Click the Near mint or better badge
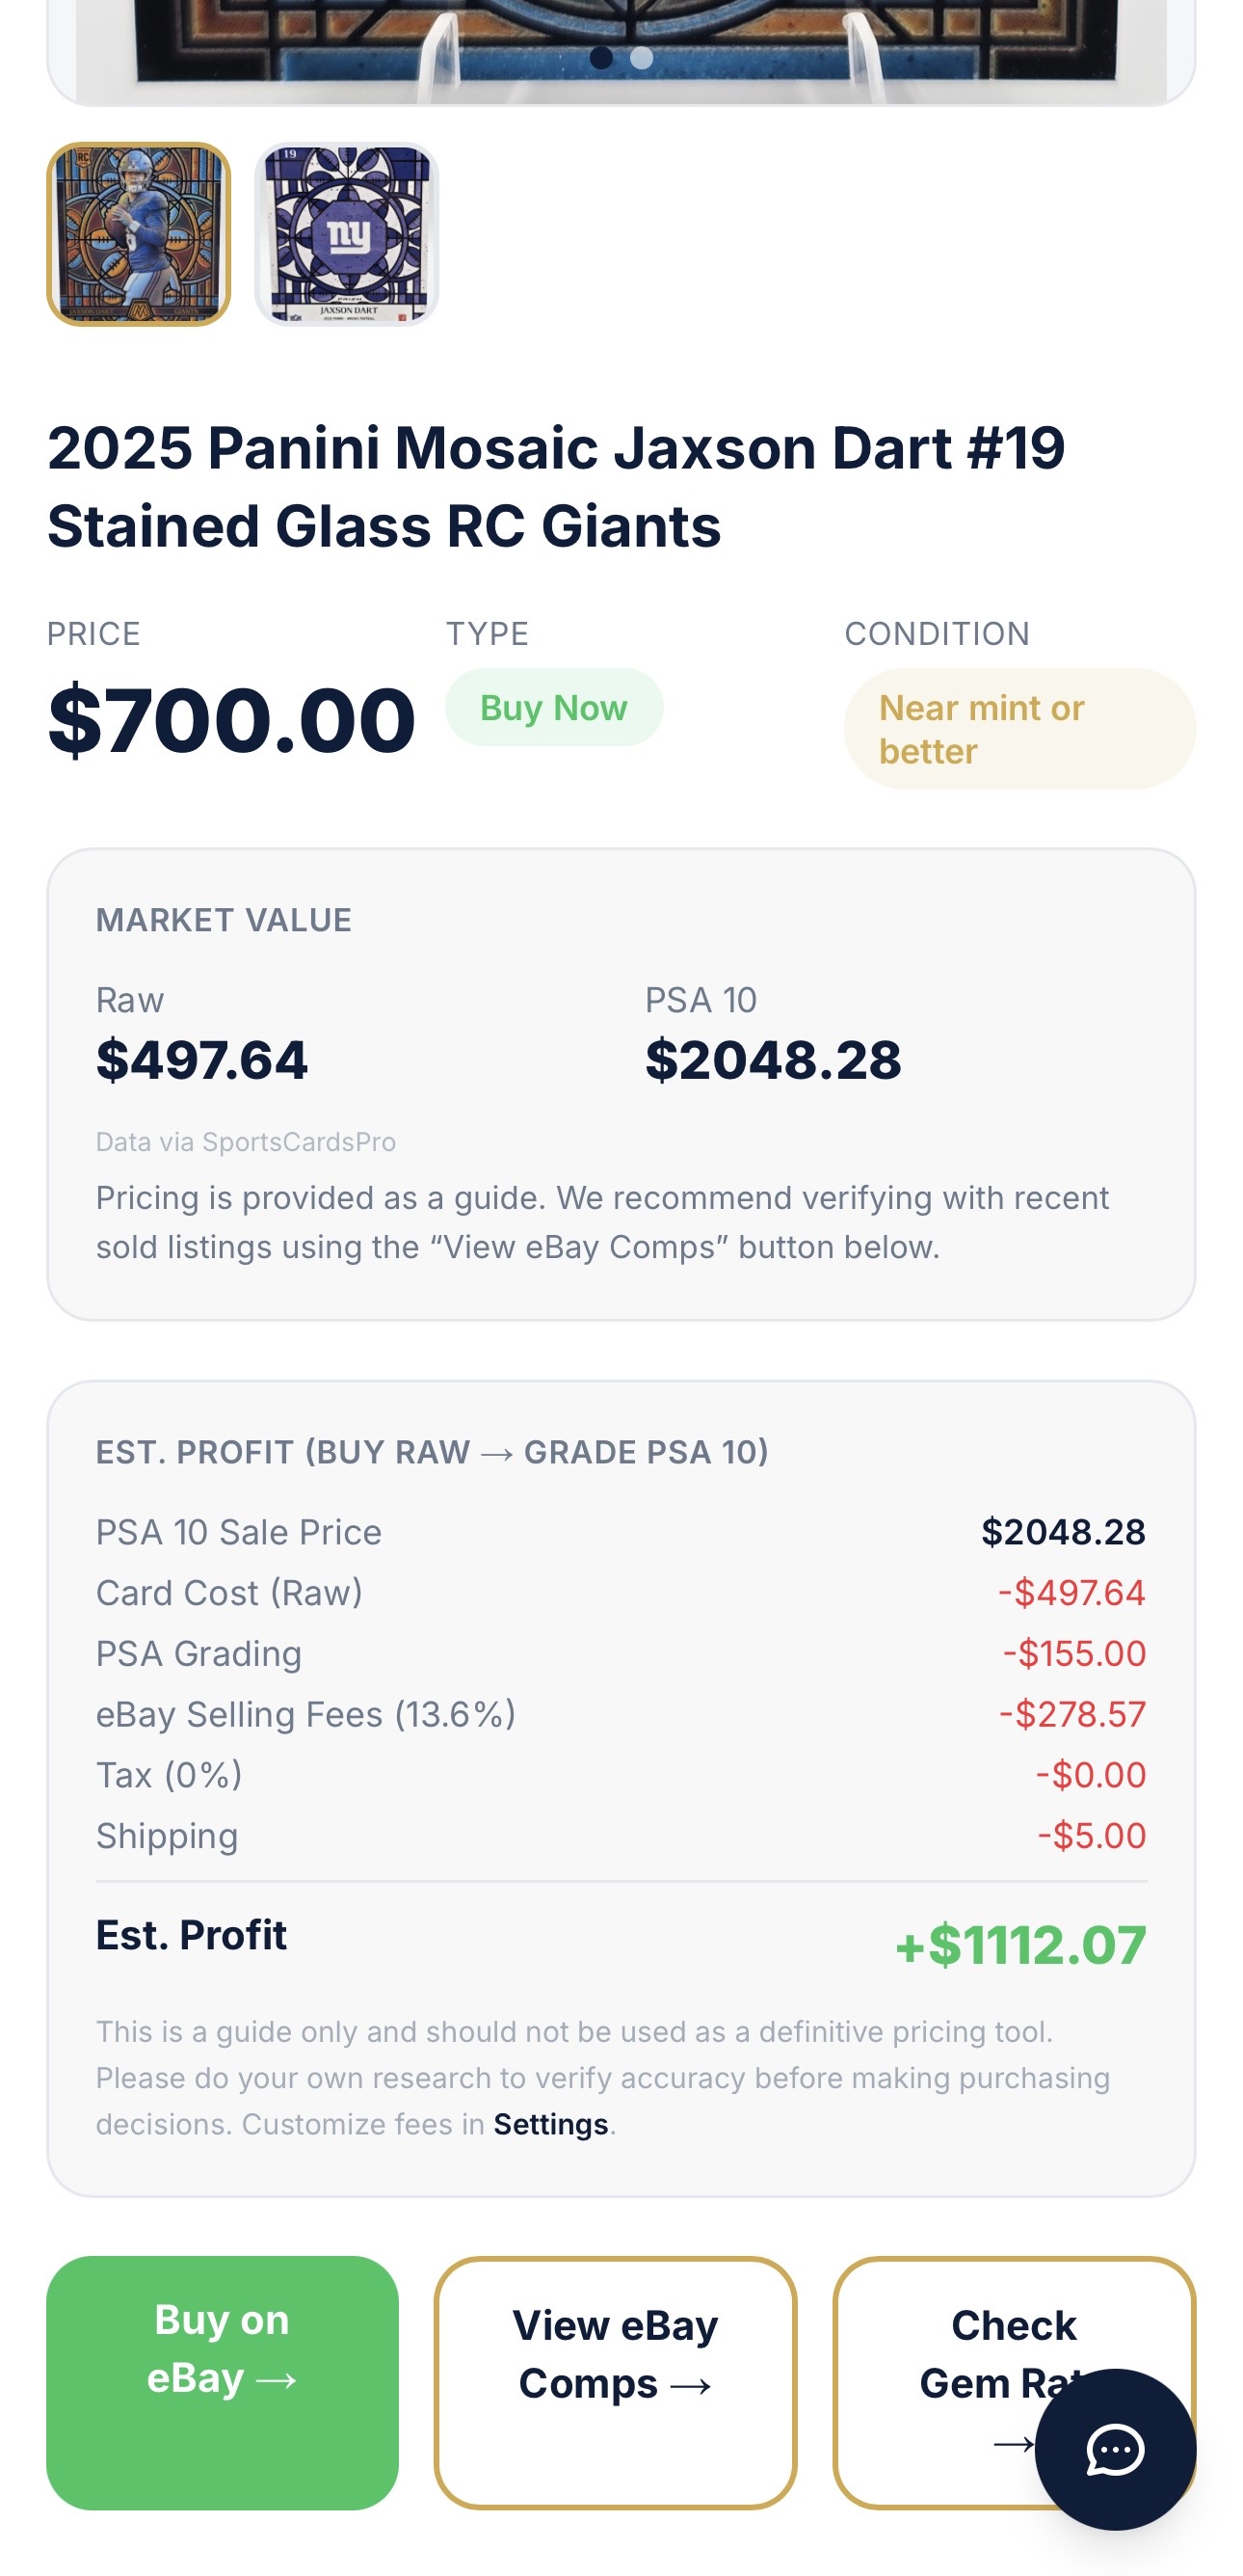Image resolution: width=1243 pixels, height=2576 pixels. 1019,729
